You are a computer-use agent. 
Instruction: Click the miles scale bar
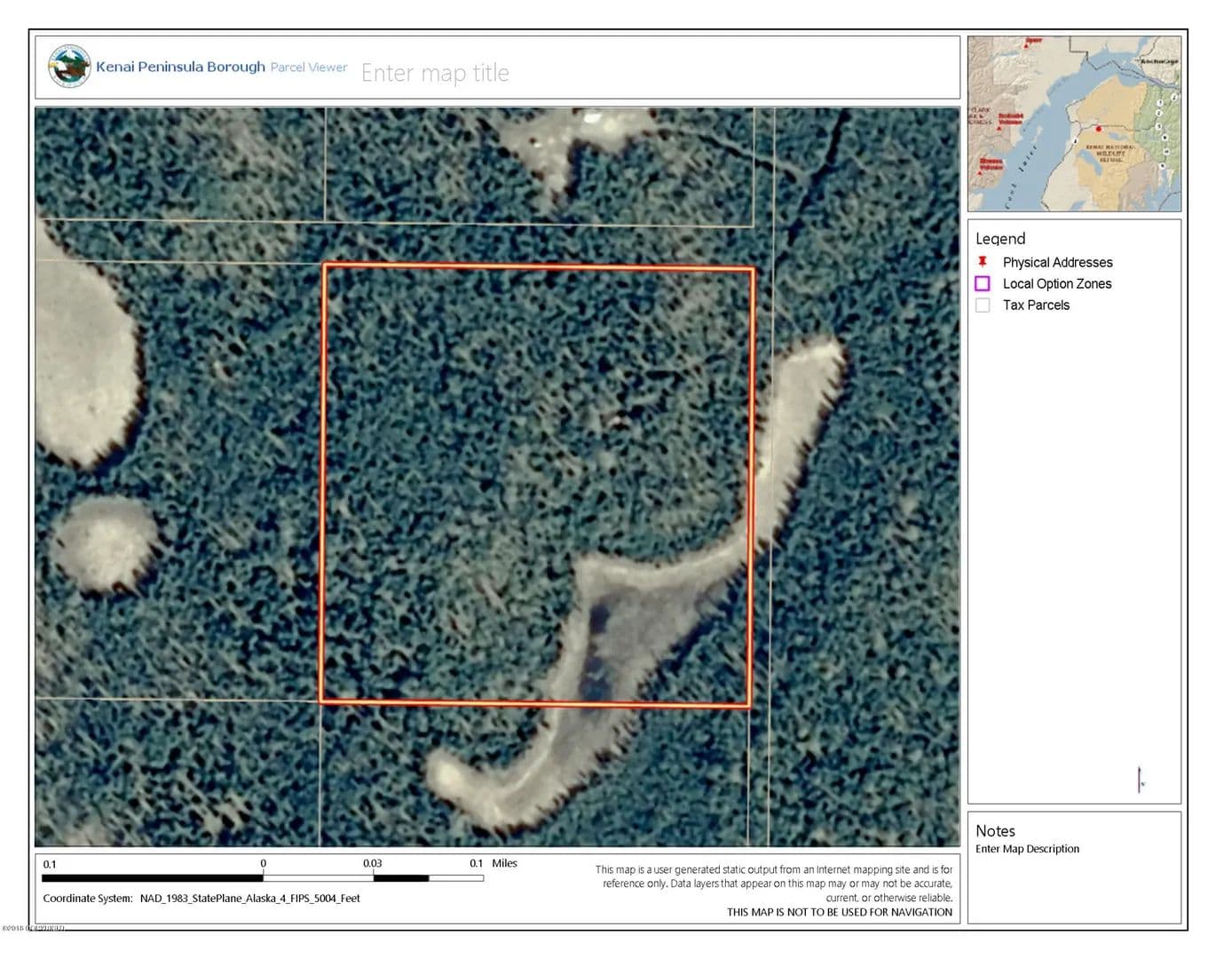[x=263, y=877]
